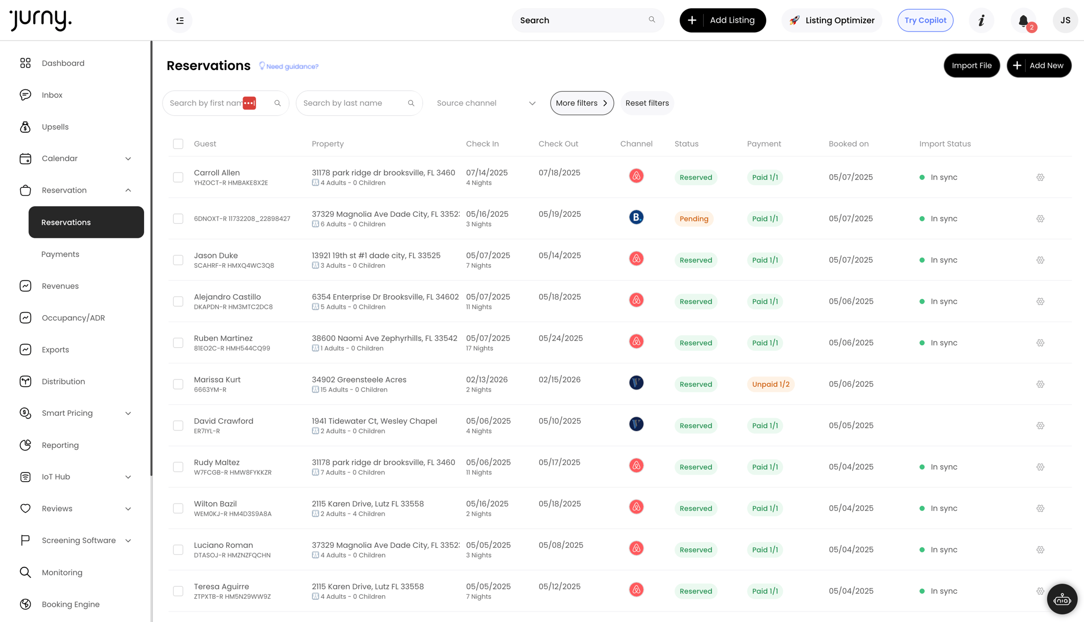Click the Import File button
This screenshot has width=1084, height=622.
click(971, 66)
